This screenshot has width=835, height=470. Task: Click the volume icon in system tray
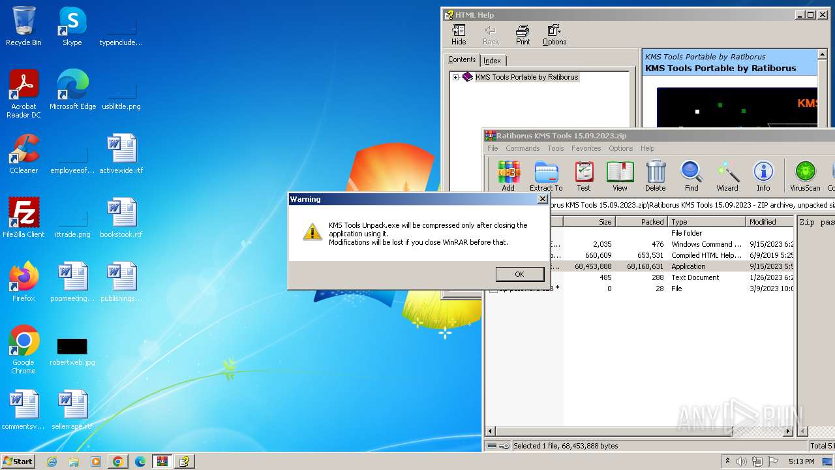[742, 462]
